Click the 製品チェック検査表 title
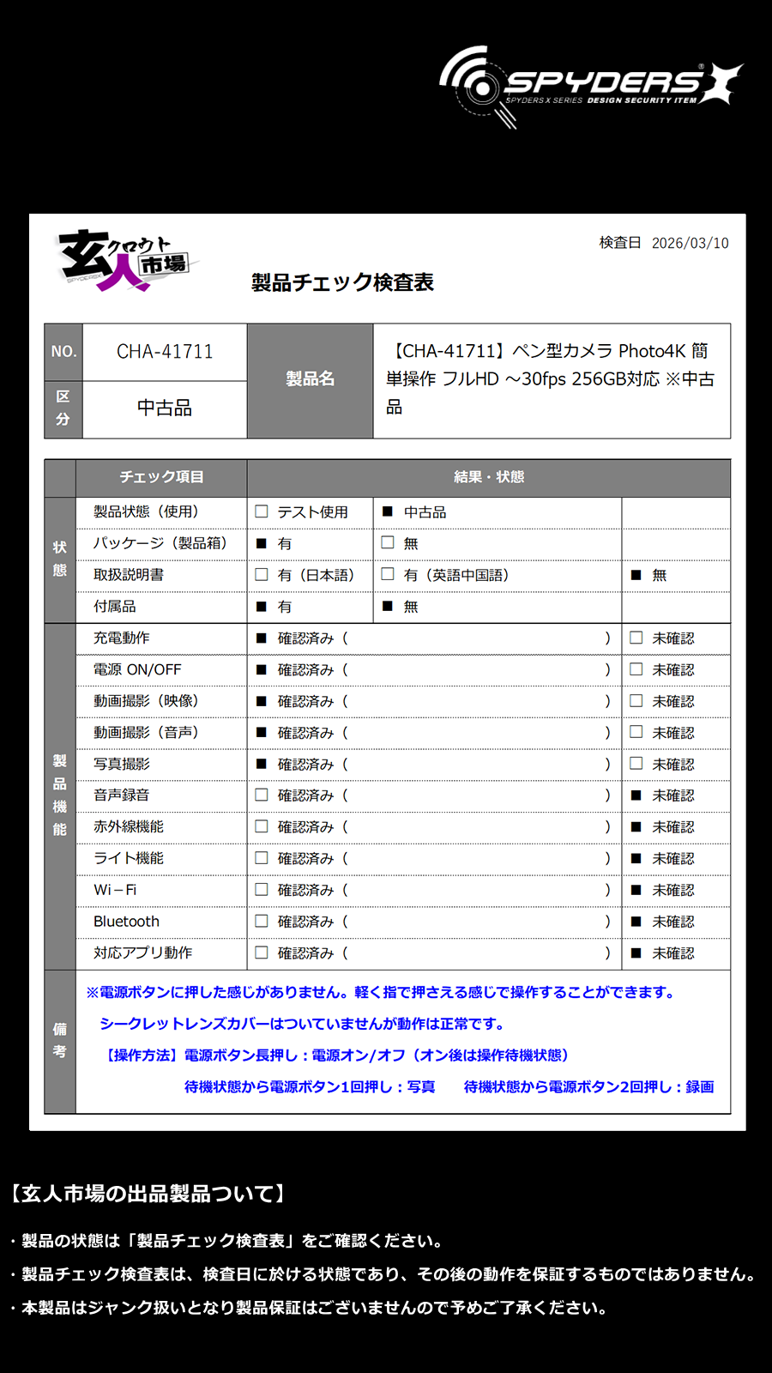This screenshot has width=772, height=1373. [x=342, y=282]
